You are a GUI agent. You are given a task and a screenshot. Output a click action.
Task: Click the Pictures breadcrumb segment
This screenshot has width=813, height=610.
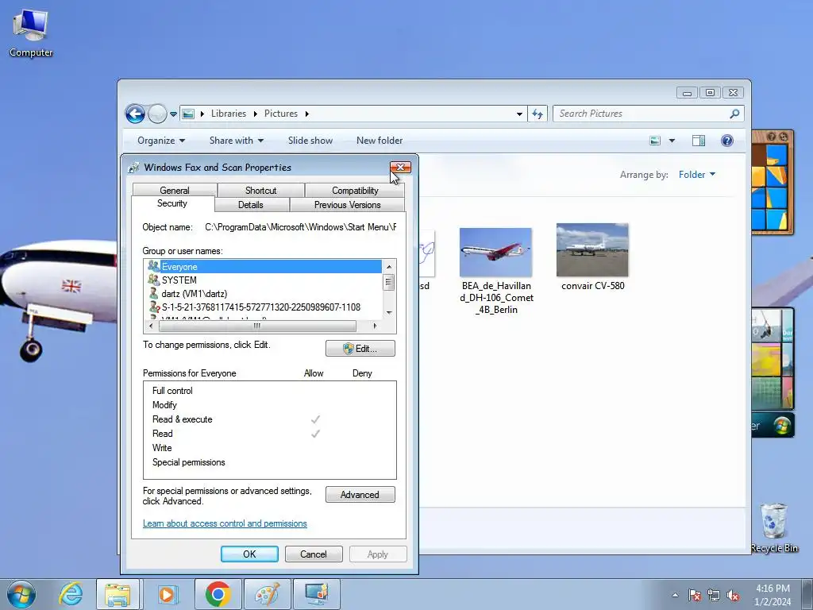point(280,114)
